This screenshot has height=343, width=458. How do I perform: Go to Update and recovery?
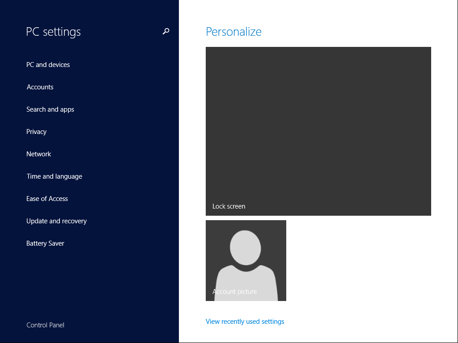tap(56, 221)
